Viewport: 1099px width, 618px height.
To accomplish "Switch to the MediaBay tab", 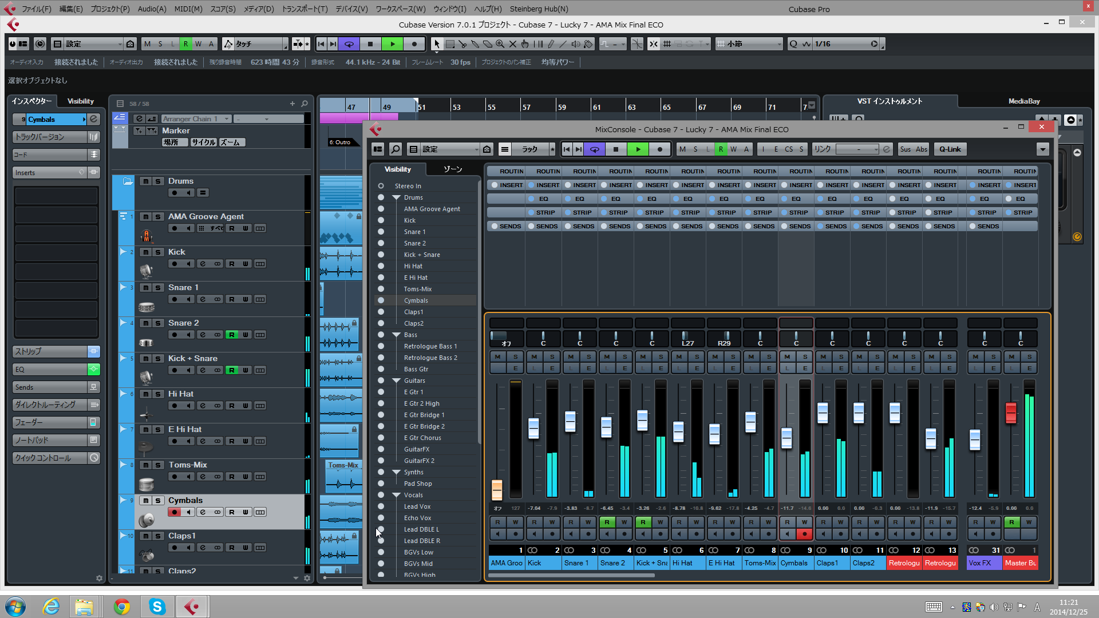I will pyautogui.click(x=1024, y=101).
